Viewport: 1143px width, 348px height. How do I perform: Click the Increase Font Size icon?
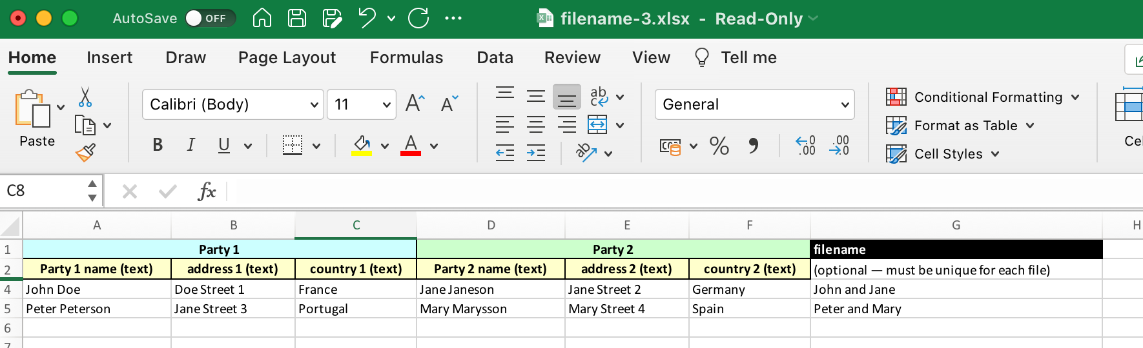click(x=415, y=104)
